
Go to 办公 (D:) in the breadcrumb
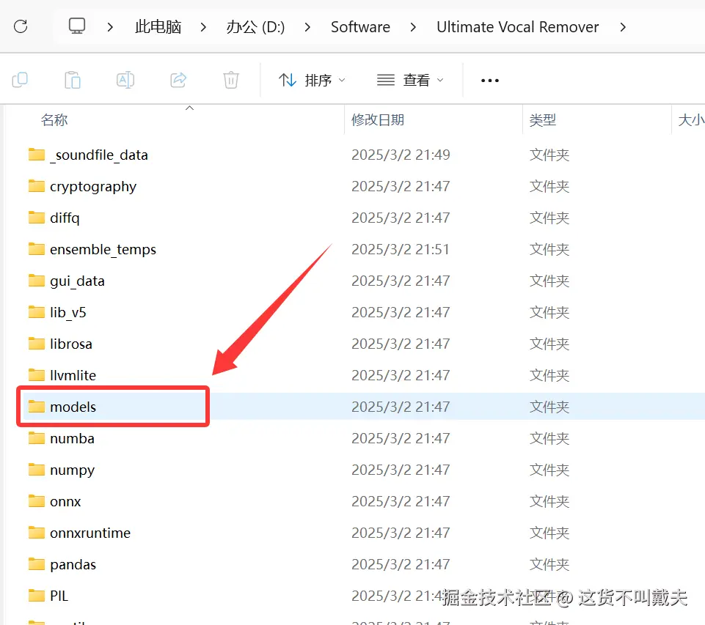tap(255, 27)
